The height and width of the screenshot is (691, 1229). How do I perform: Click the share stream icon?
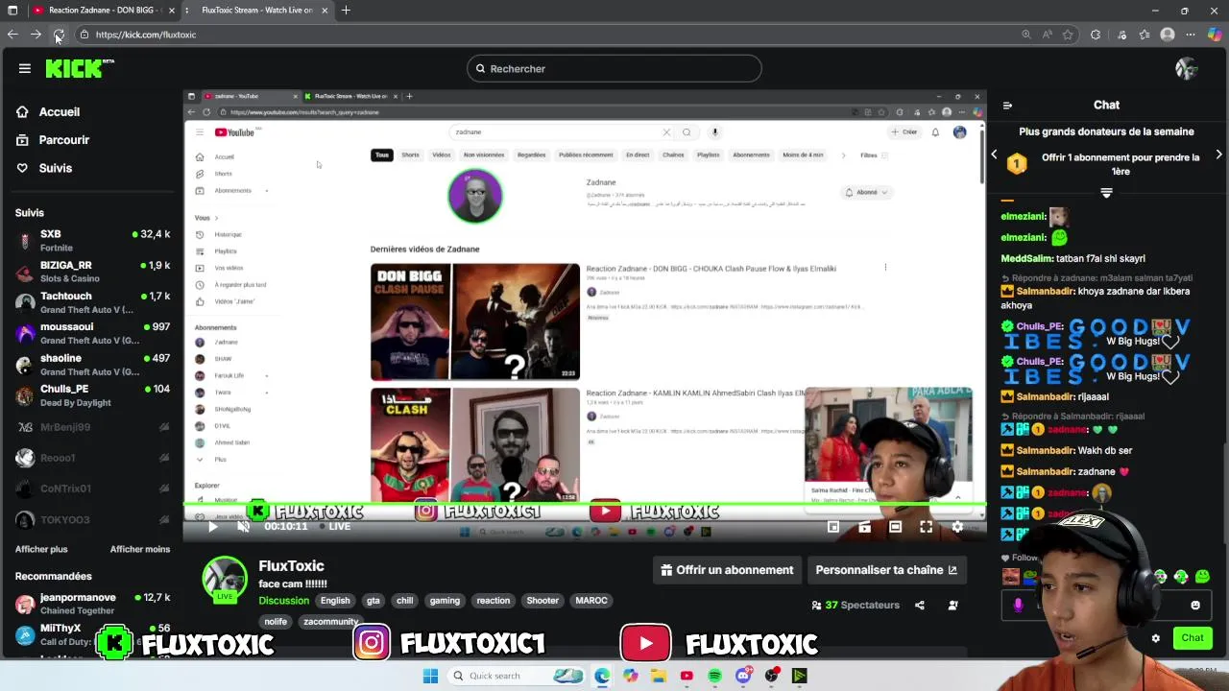[920, 606]
